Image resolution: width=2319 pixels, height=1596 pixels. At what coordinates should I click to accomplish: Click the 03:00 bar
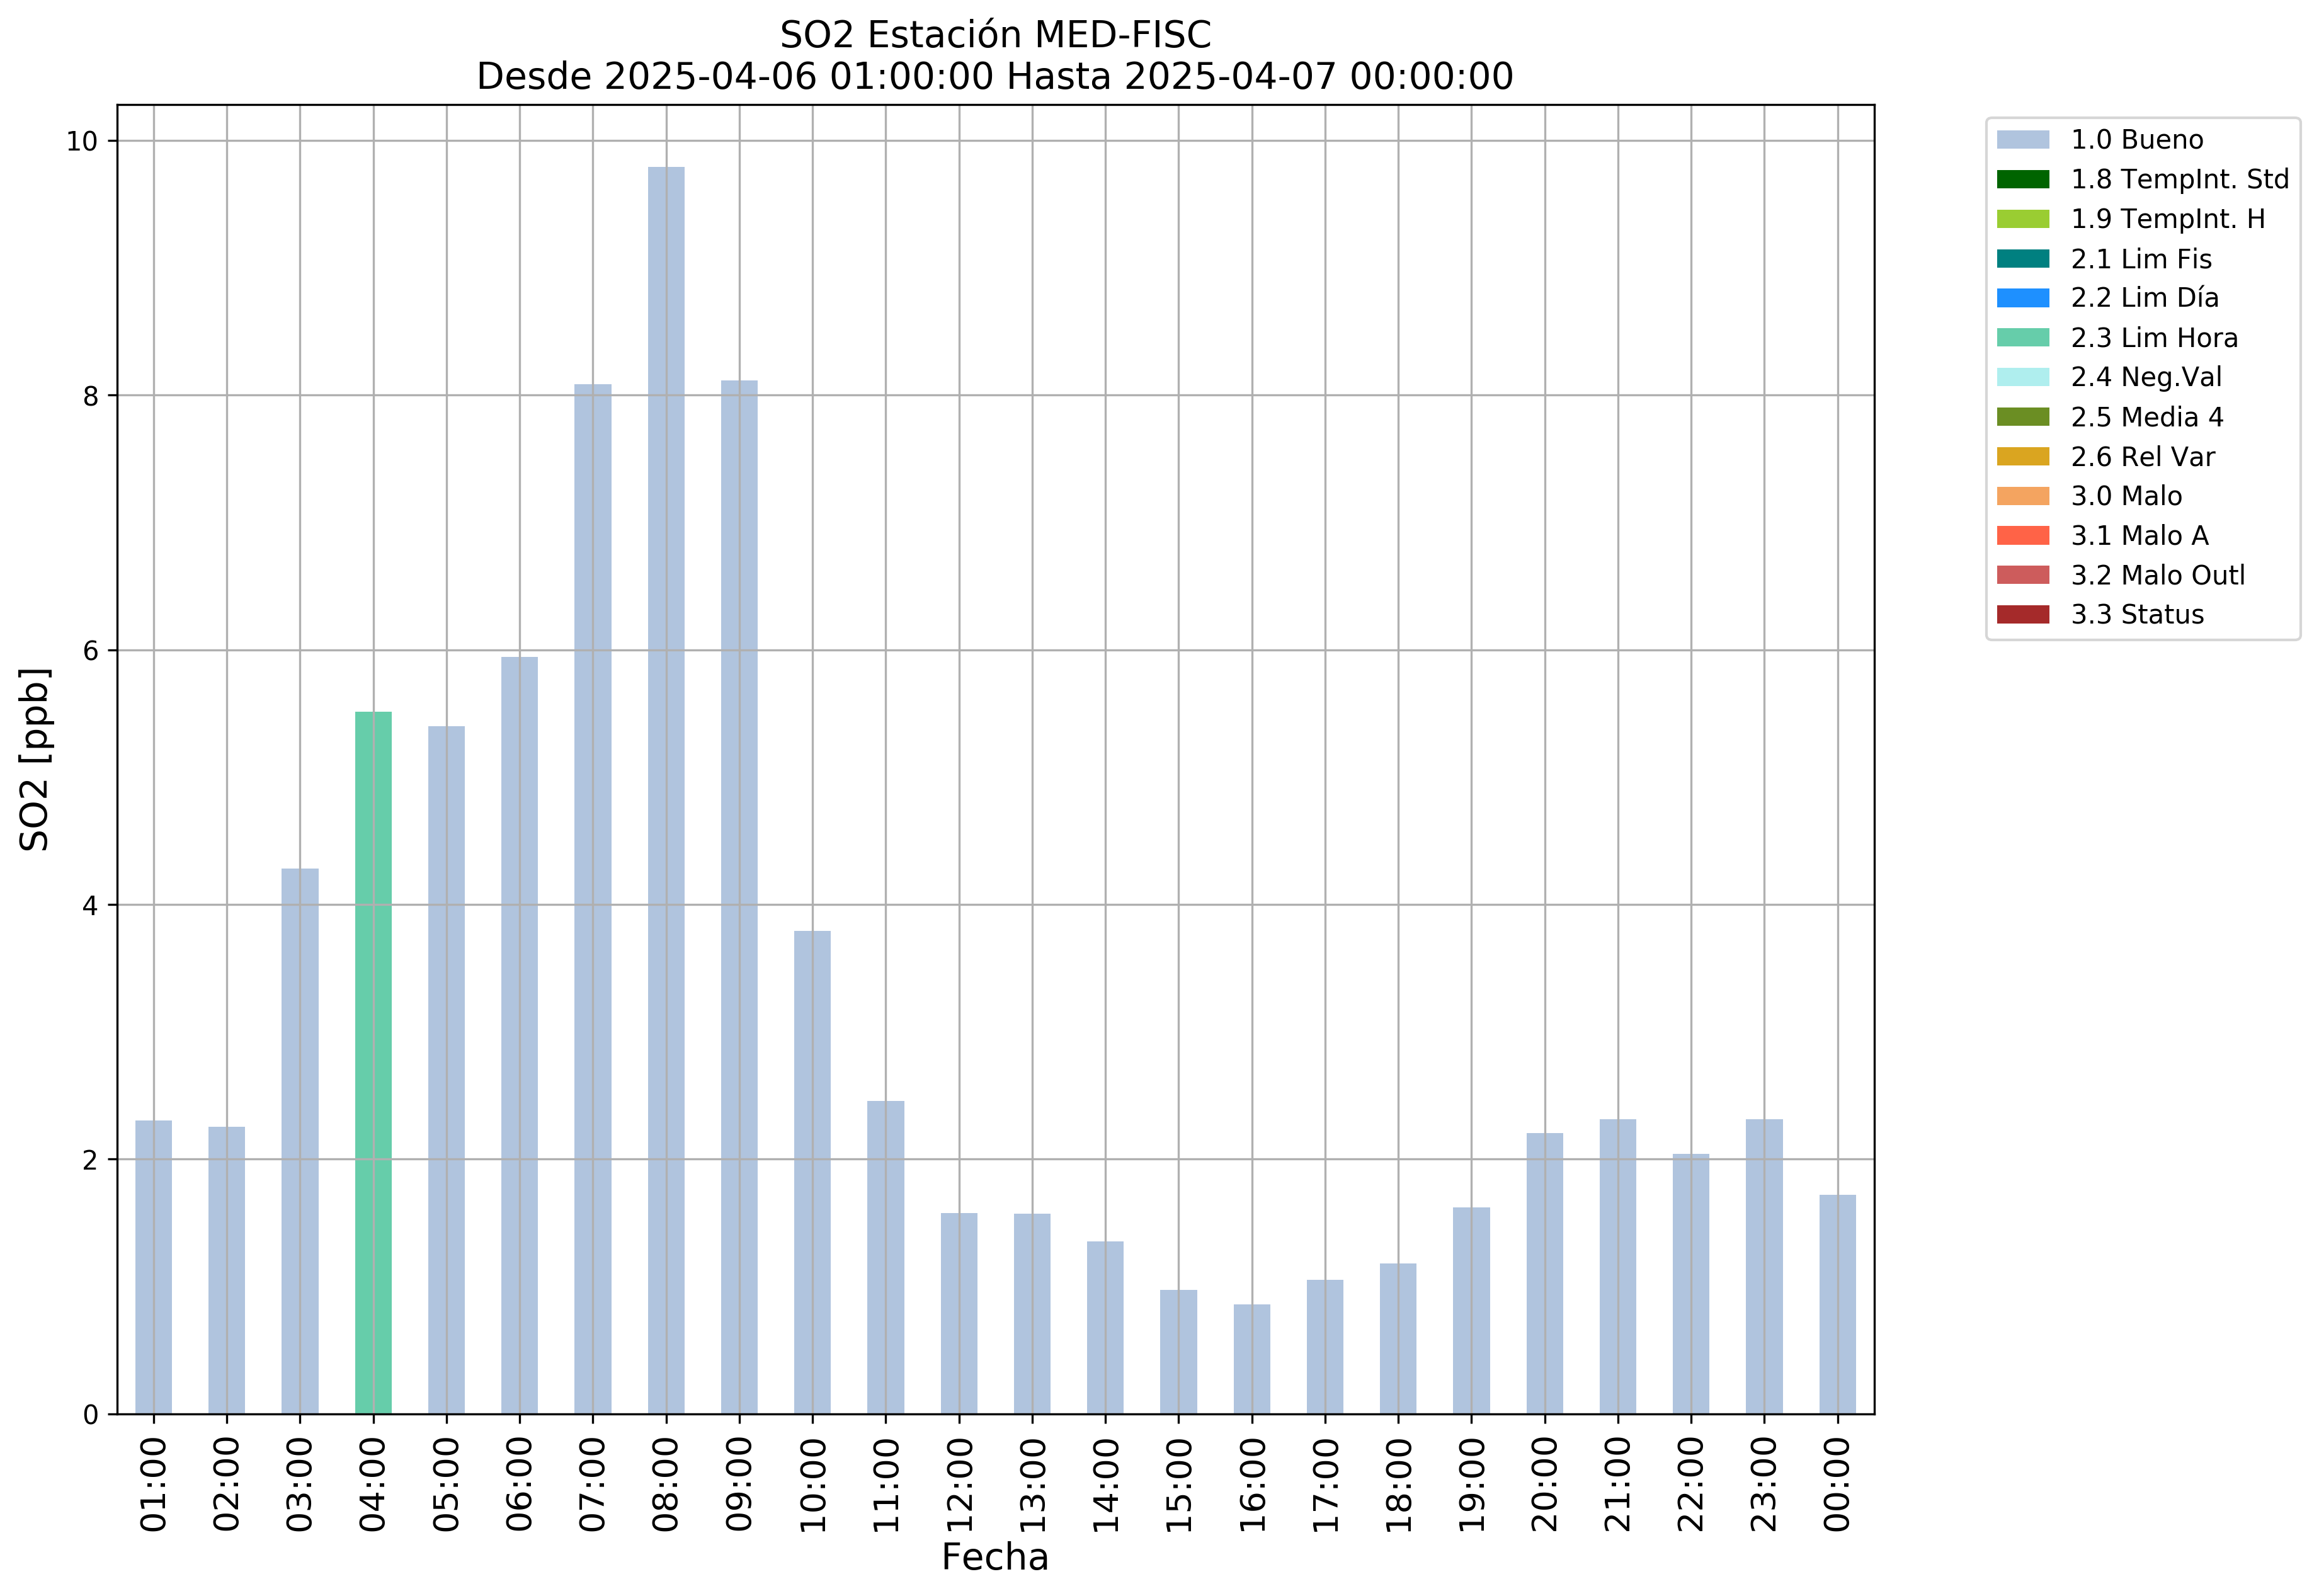[x=300, y=1141]
